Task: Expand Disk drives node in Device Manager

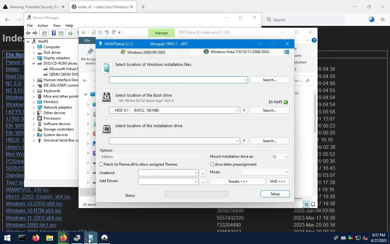Action: [34, 52]
